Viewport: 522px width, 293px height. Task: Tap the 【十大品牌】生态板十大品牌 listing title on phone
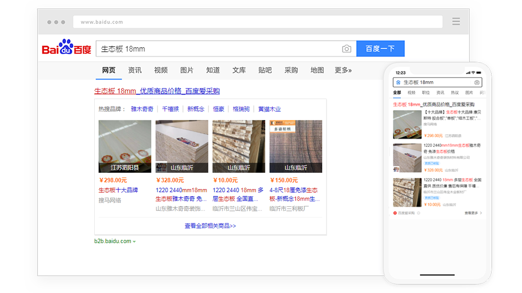coord(452,115)
